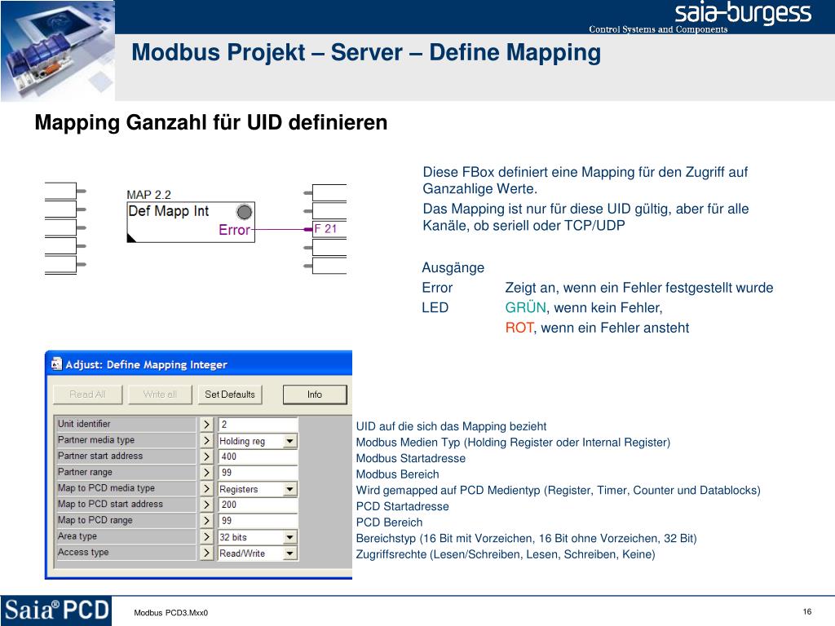Click arrow button beside Partner range
This screenshot has width=835, height=626.
(206, 472)
